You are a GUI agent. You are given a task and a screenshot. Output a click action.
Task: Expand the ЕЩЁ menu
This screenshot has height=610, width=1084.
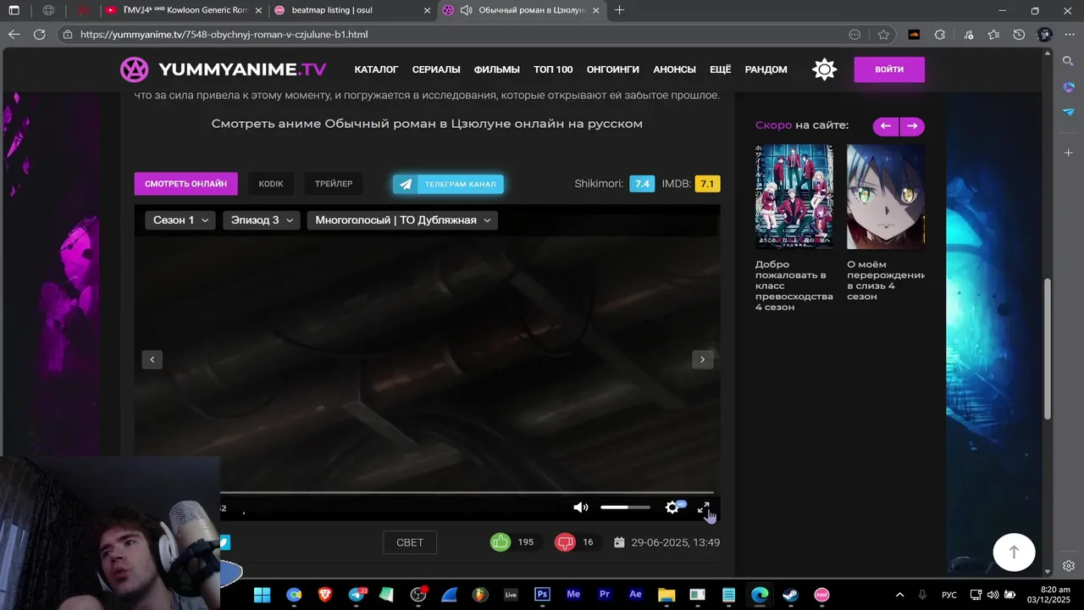point(720,69)
